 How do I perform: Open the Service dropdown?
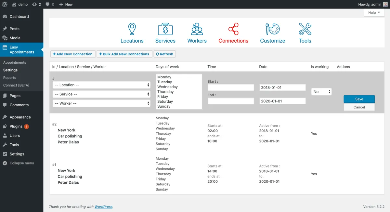pyautogui.click(x=101, y=94)
